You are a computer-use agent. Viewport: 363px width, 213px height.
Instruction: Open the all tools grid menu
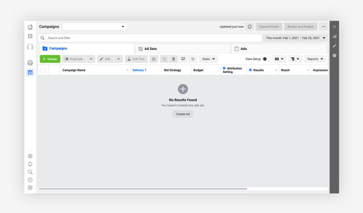30,36
